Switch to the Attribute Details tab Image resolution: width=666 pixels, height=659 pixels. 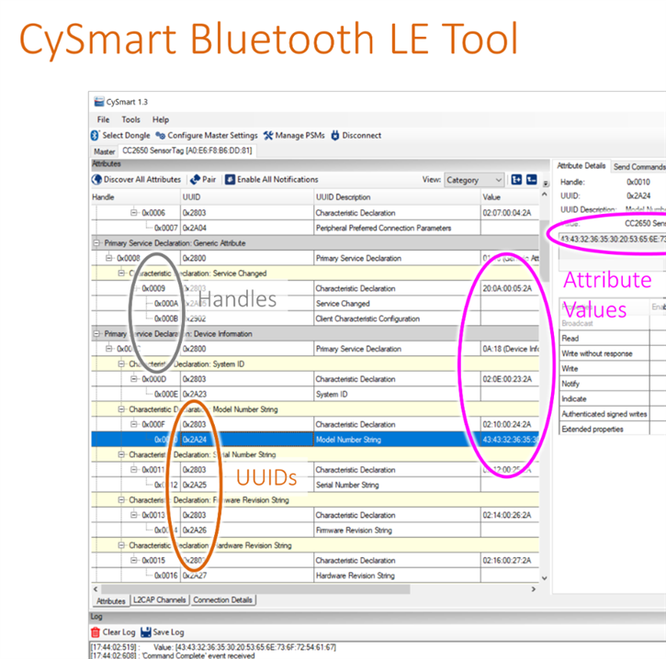(581, 165)
